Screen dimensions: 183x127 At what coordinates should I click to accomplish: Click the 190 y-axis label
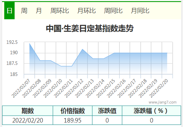14,52
